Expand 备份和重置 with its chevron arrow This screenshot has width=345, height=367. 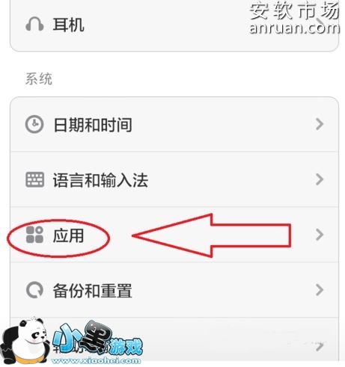click(320, 290)
